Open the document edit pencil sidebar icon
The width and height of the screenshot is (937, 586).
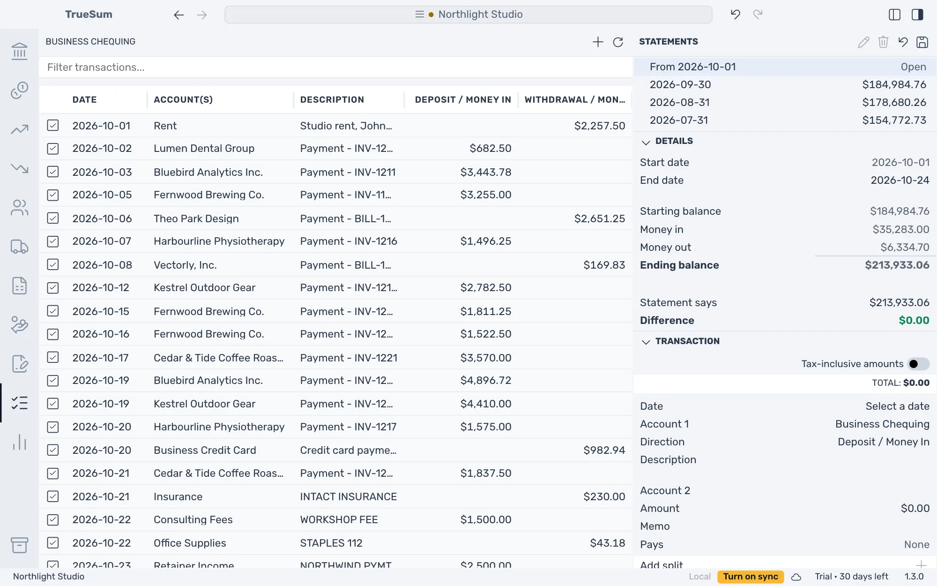pyautogui.click(x=19, y=364)
